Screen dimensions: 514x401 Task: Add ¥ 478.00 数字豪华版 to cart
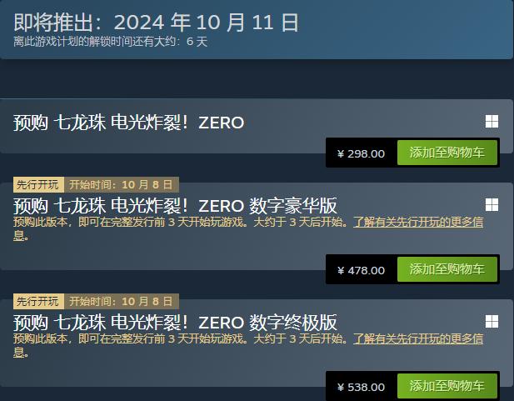click(447, 269)
